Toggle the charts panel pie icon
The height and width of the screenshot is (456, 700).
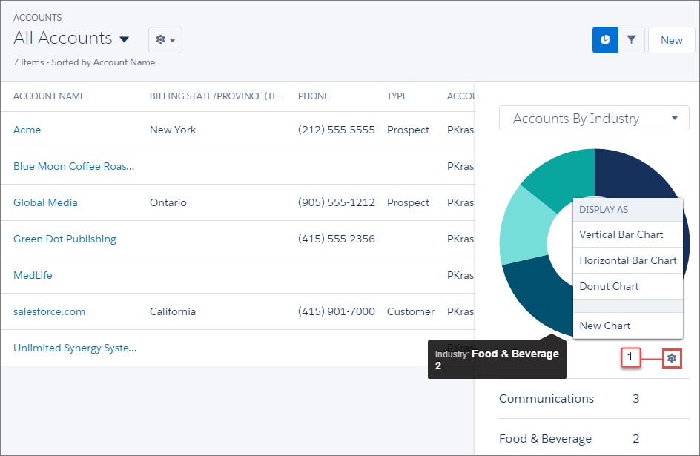click(x=605, y=40)
